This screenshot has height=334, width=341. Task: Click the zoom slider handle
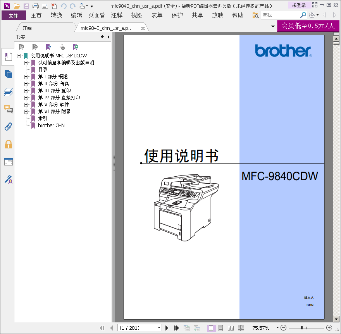[x=302, y=328]
